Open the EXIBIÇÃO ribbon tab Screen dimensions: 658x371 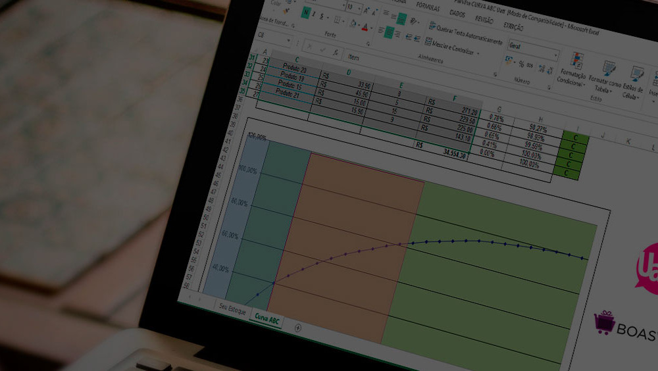513,27
